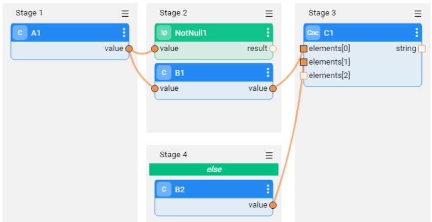Open the Stage 1 hamburger menu
Viewport: 432px width, 222px height.
[125, 14]
